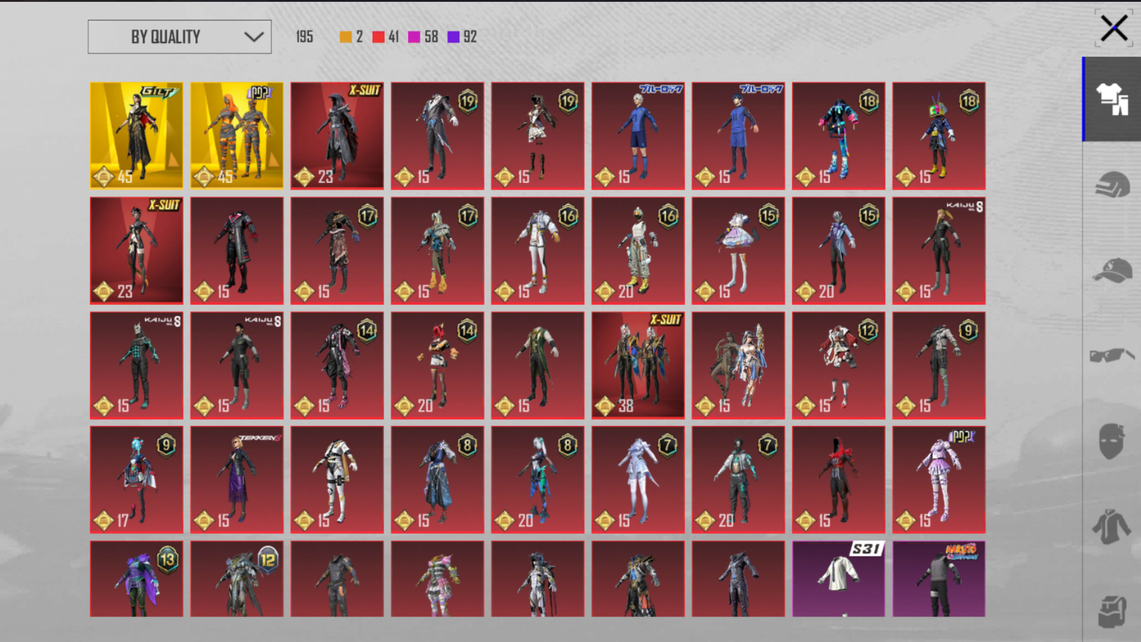
Task: Click the orange quality color swatch
Action: tap(346, 37)
